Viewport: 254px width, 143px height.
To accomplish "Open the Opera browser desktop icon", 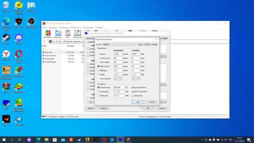I will [x=19, y=56].
